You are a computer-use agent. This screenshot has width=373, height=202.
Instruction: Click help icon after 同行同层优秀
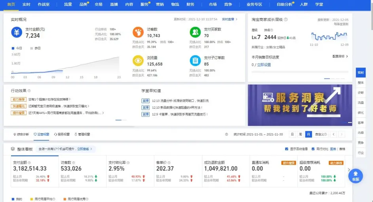point(87,199)
